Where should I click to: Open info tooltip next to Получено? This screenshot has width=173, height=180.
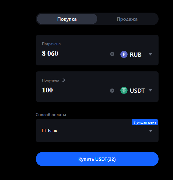coord(63,80)
